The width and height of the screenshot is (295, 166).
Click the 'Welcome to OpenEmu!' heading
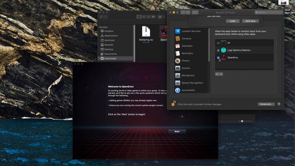coord(121,87)
